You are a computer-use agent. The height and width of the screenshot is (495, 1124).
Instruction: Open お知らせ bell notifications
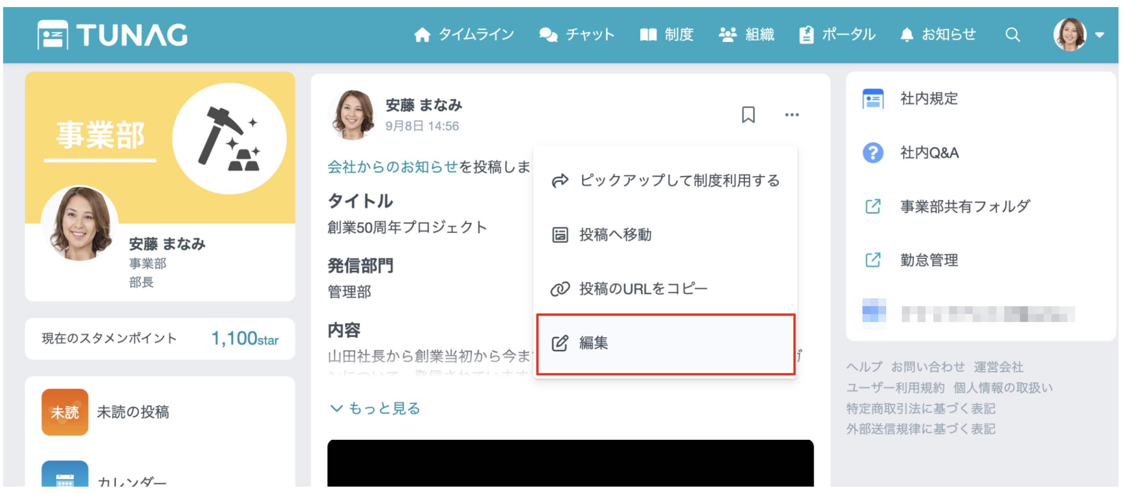click(938, 34)
